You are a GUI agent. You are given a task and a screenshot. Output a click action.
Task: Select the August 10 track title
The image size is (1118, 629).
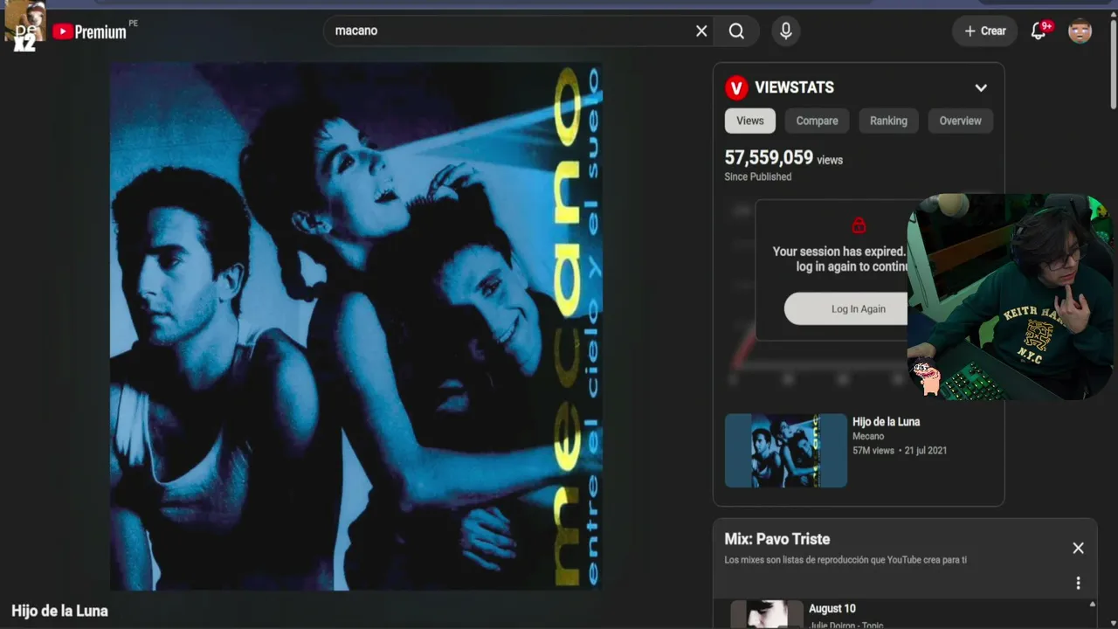(x=832, y=609)
